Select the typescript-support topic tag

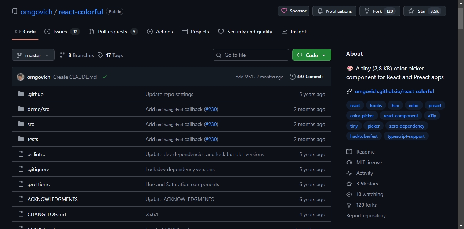click(406, 136)
